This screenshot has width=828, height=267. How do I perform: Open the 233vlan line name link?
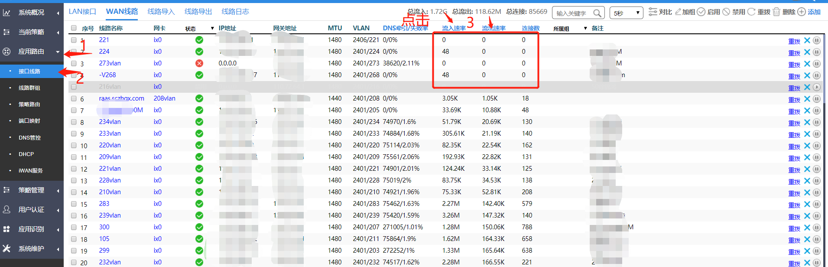(110, 133)
